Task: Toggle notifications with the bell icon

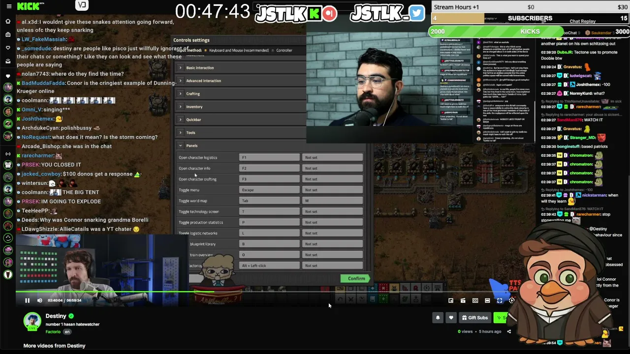Action: (x=438, y=318)
